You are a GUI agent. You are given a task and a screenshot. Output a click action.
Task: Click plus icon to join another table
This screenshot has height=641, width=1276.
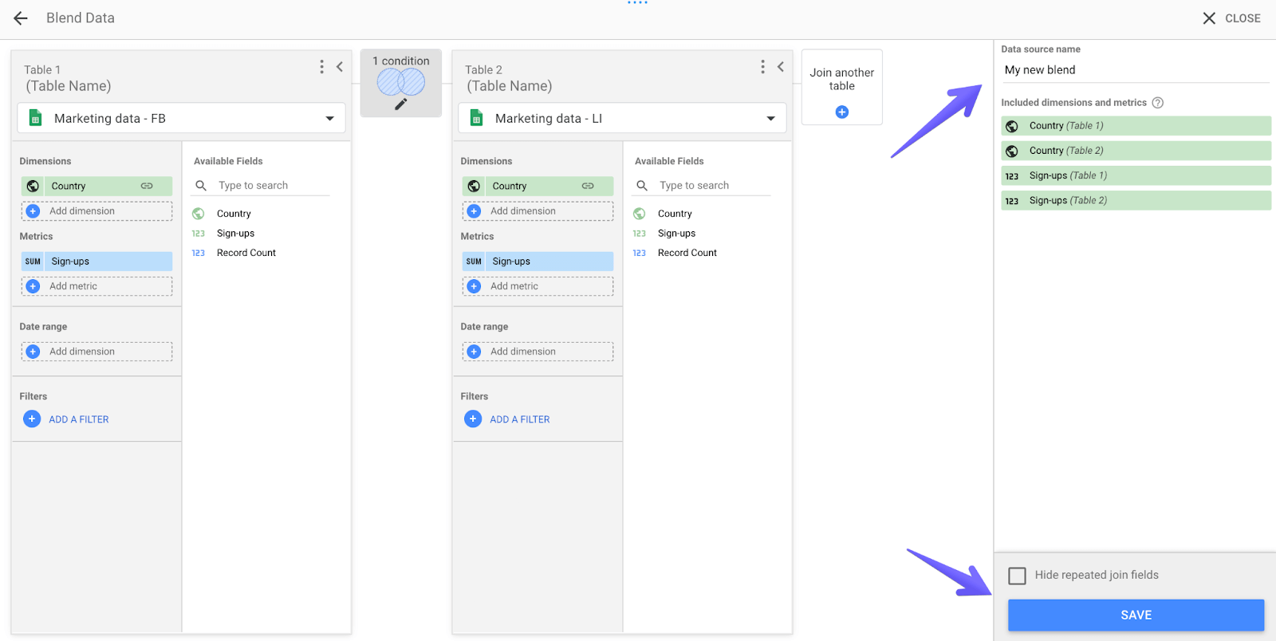click(841, 112)
